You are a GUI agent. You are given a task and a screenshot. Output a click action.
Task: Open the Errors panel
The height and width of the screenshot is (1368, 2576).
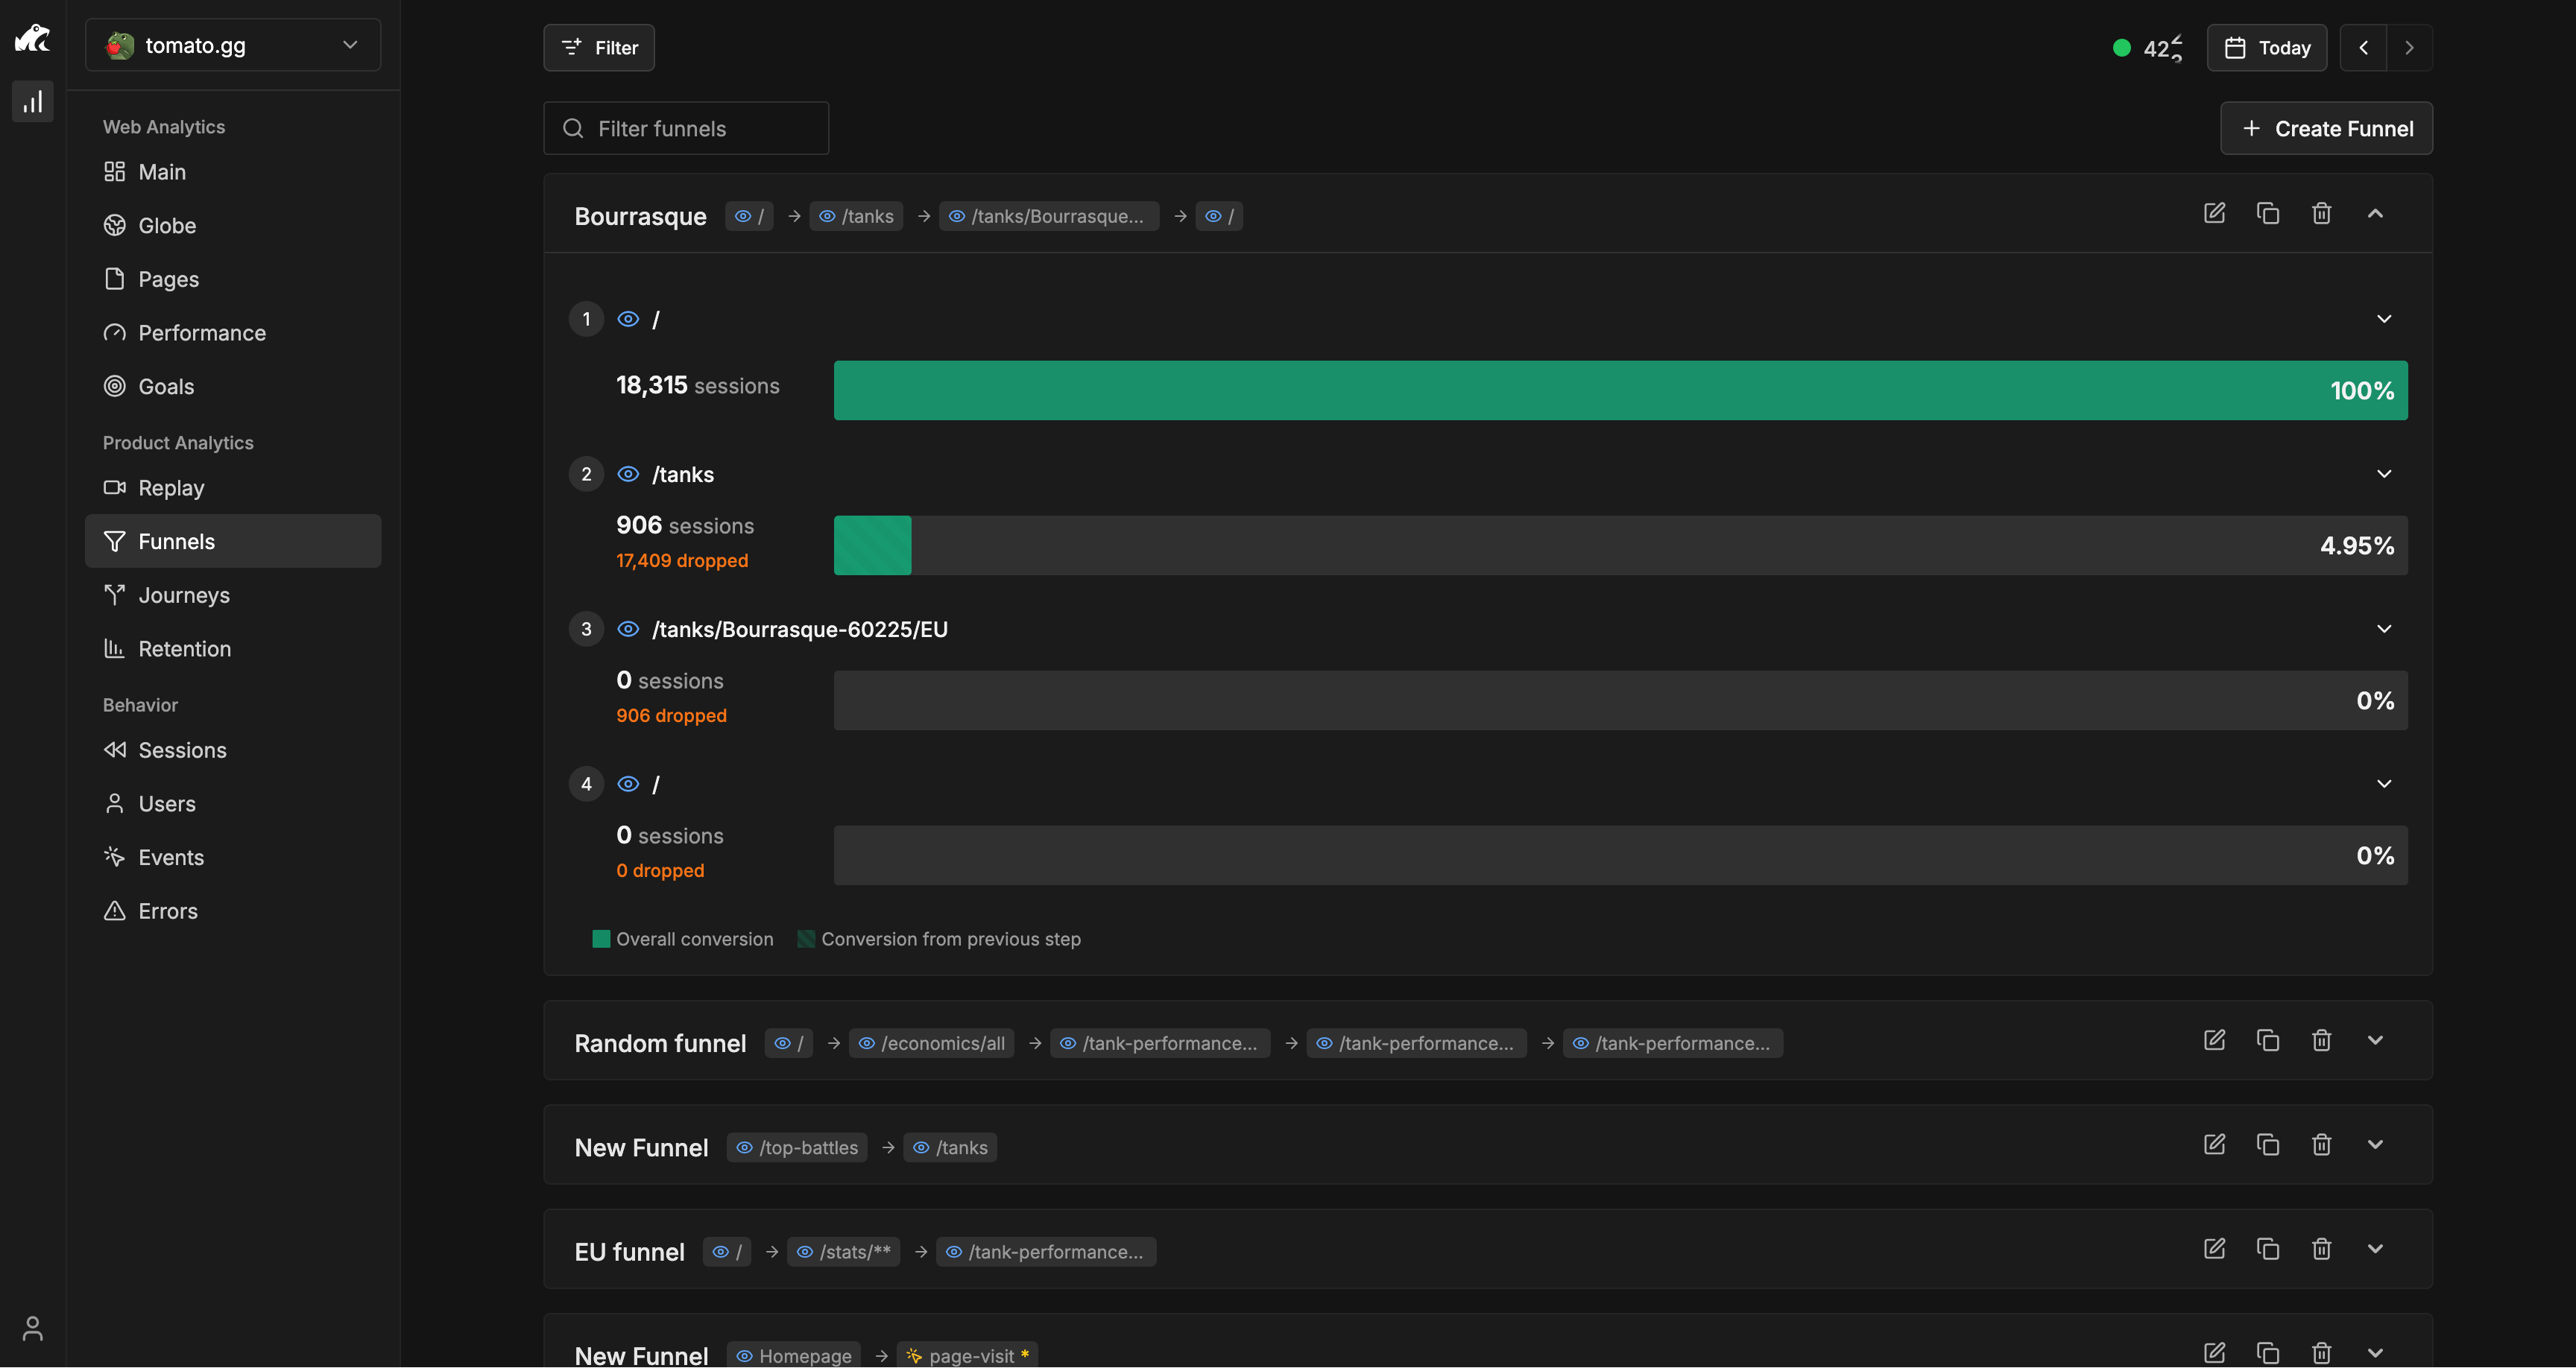coord(169,911)
